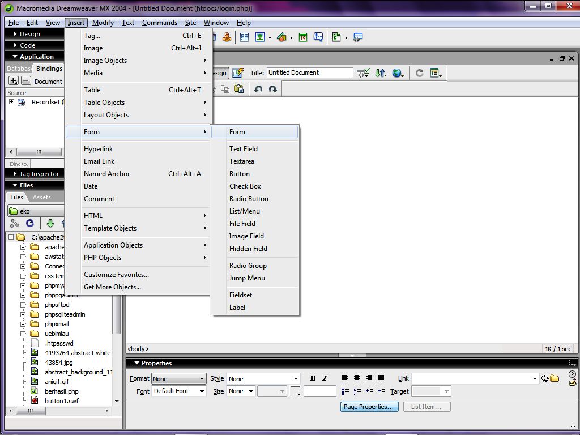Open the Modify menu
The image size is (580, 435).
103,23
